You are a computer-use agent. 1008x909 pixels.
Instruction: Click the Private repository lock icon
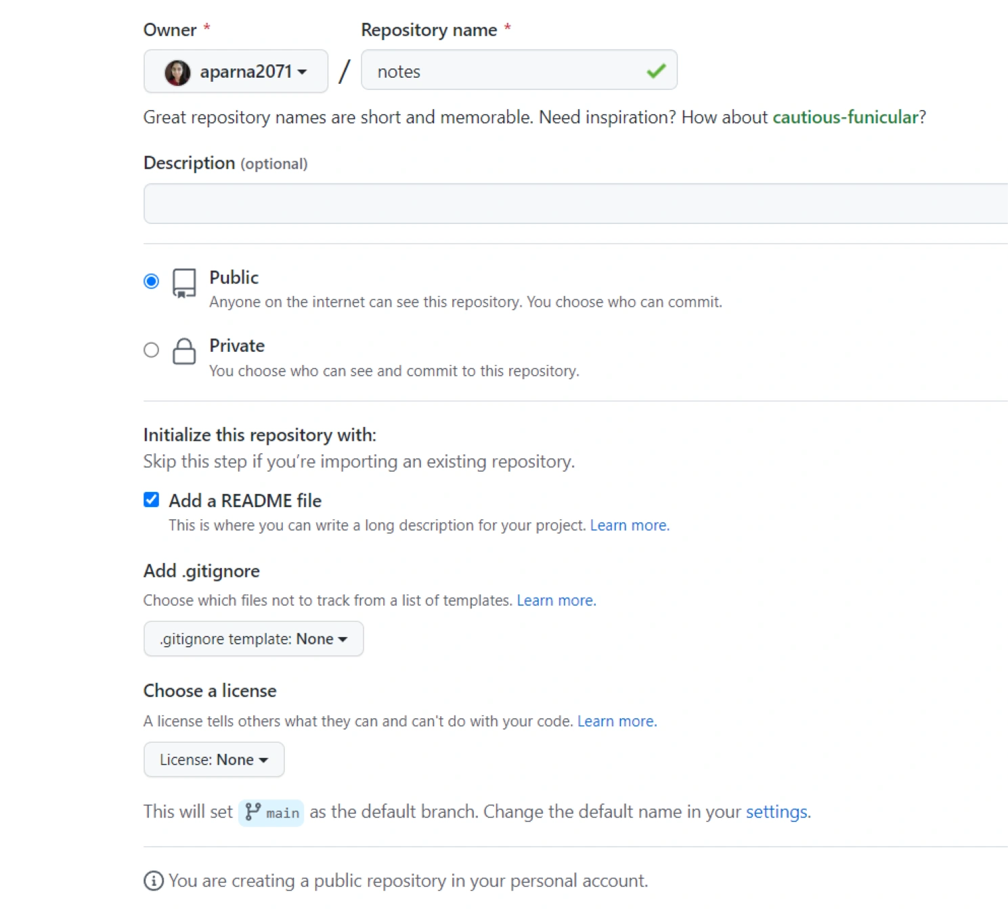click(184, 351)
